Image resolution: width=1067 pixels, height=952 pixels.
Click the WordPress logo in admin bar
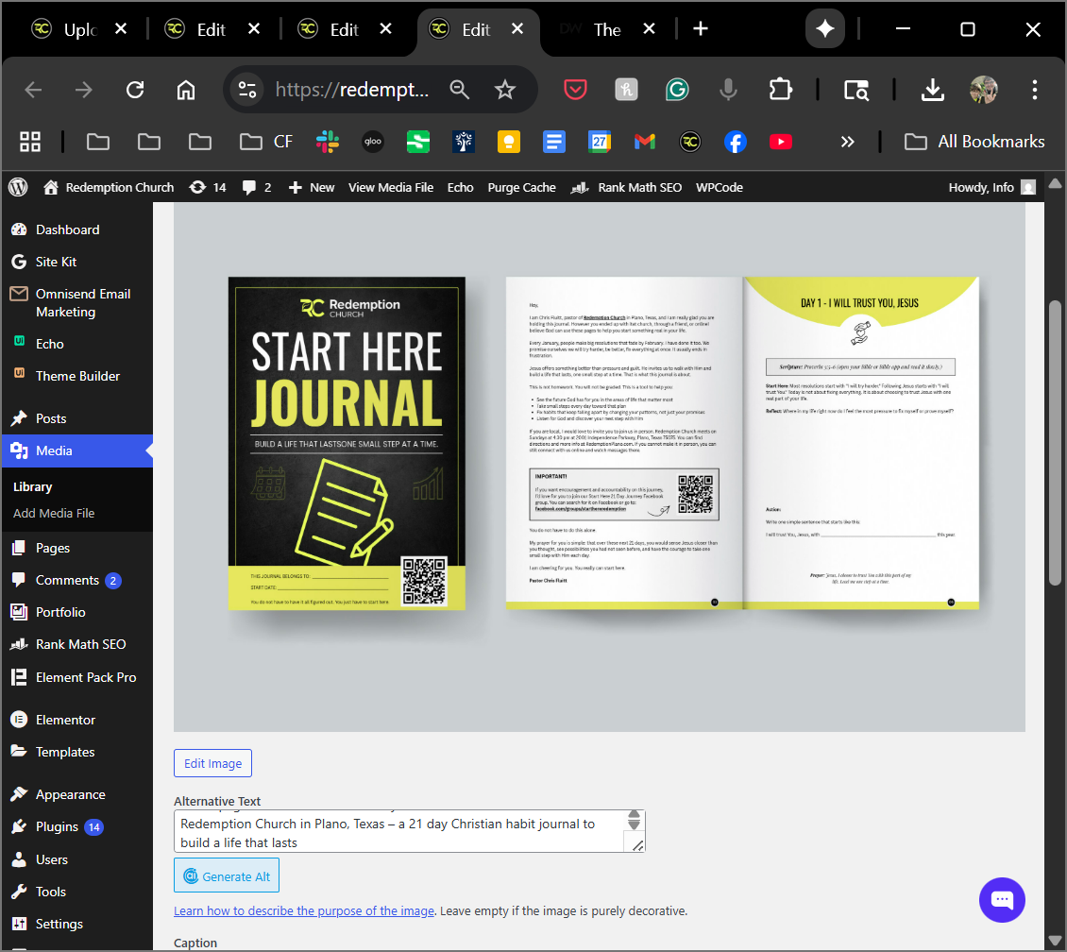pos(18,187)
